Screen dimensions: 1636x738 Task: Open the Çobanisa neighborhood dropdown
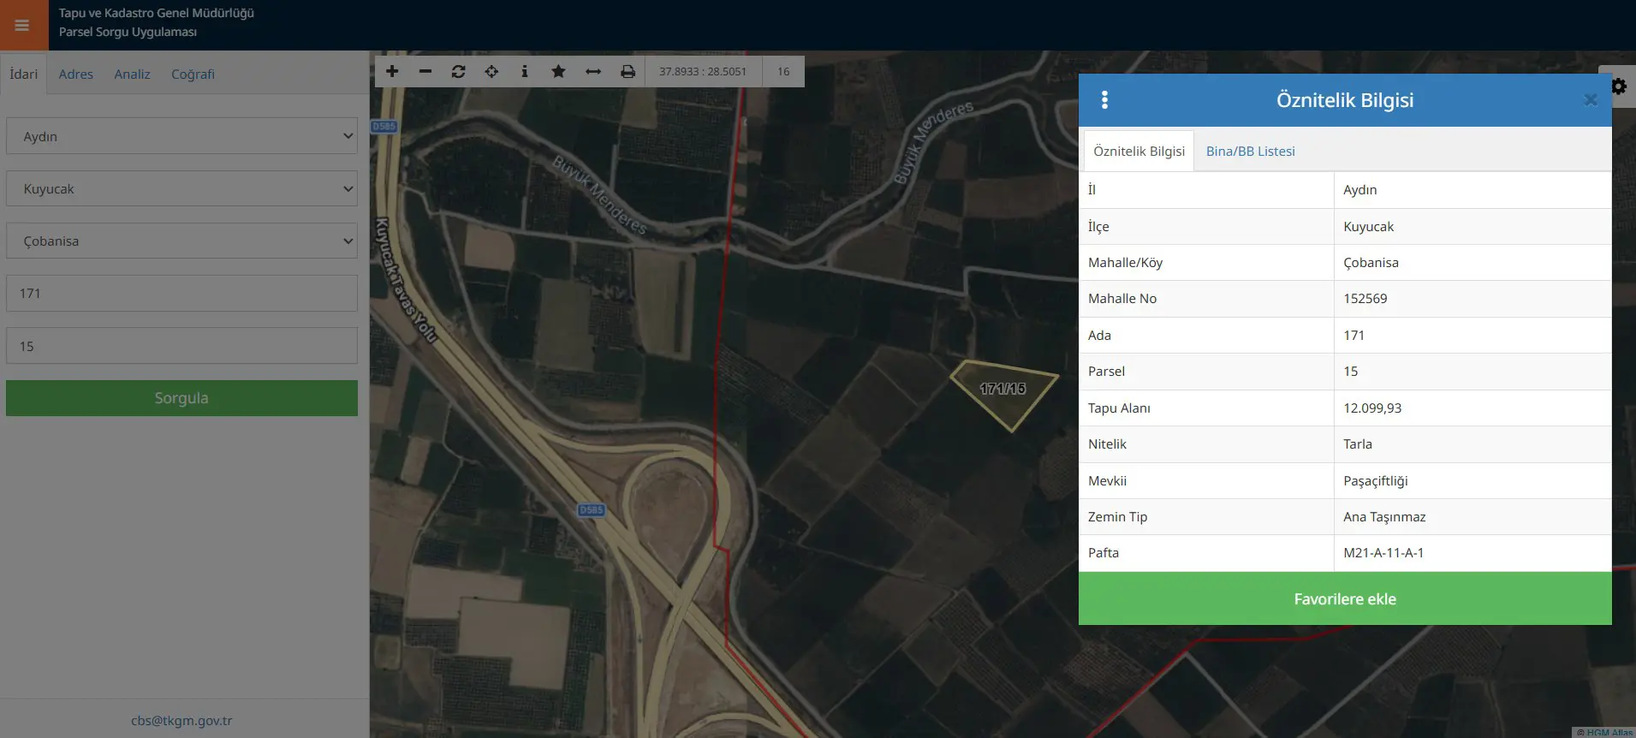tap(181, 241)
